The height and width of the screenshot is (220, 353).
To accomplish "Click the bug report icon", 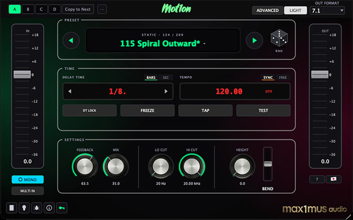I will pyautogui.click(x=36, y=208).
